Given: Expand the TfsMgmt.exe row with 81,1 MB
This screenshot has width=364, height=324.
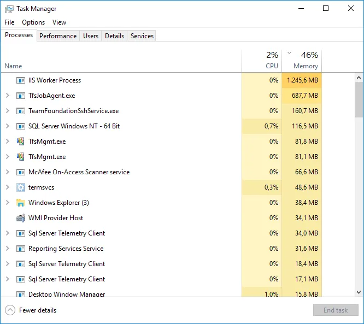Looking at the screenshot, I should pos(8,157).
